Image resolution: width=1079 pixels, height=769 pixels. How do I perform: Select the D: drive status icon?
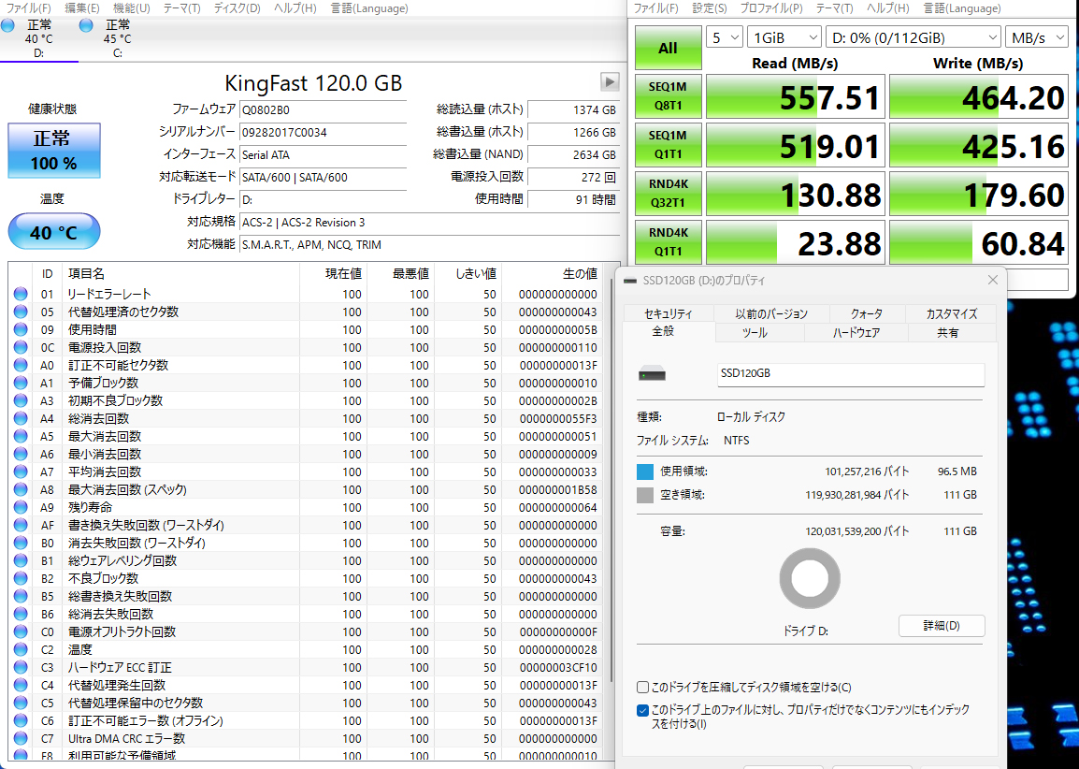pyautogui.click(x=8, y=25)
